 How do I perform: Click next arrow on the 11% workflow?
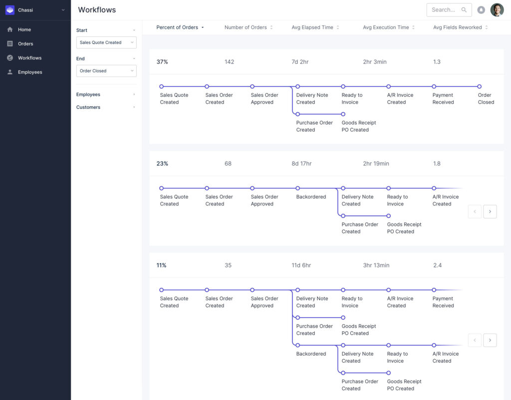click(x=490, y=340)
